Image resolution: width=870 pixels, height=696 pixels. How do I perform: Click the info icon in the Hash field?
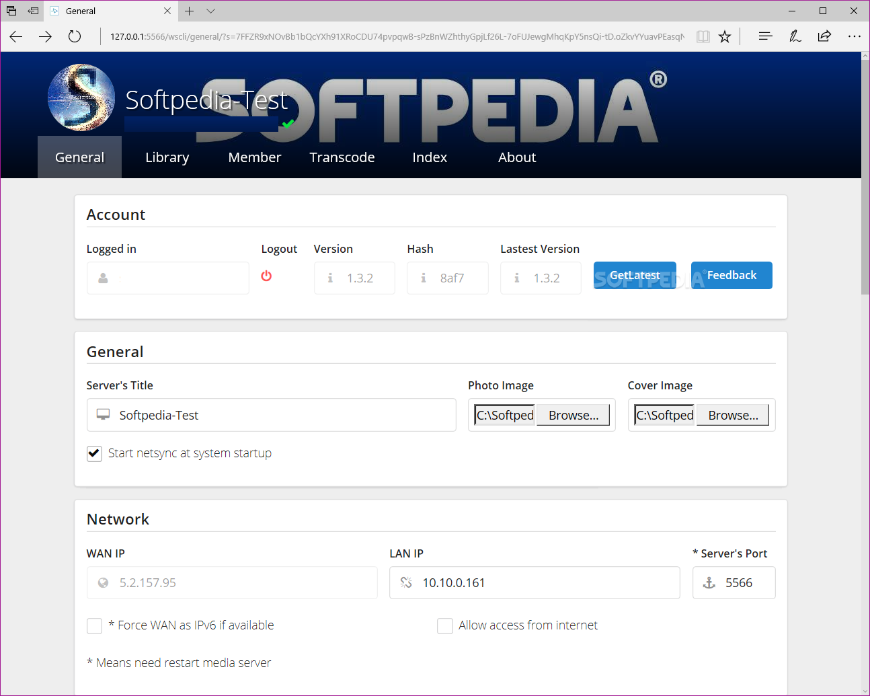(424, 278)
